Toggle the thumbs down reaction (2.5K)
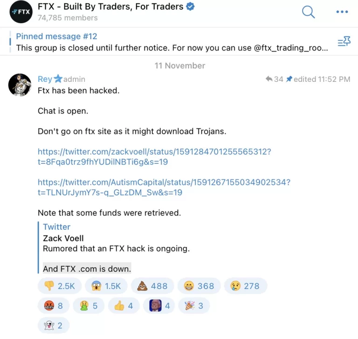358x339 pixels. pos(59,286)
